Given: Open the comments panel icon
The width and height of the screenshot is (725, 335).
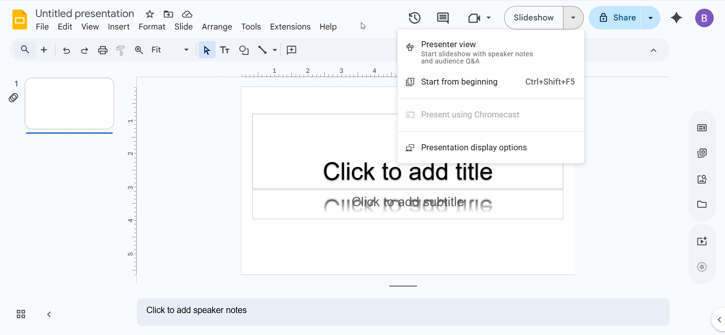Looking at the screenshot, I should click(443, 18).
